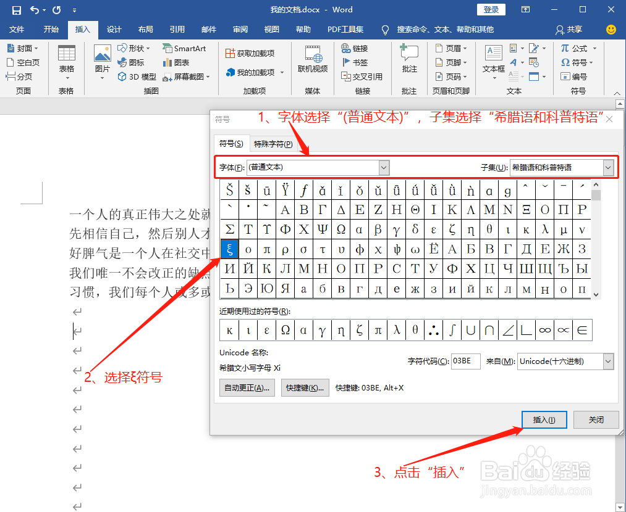Click the Character code (字符代码) field
The height and width of the screenshot is (512, 626).
click(465, 361)
